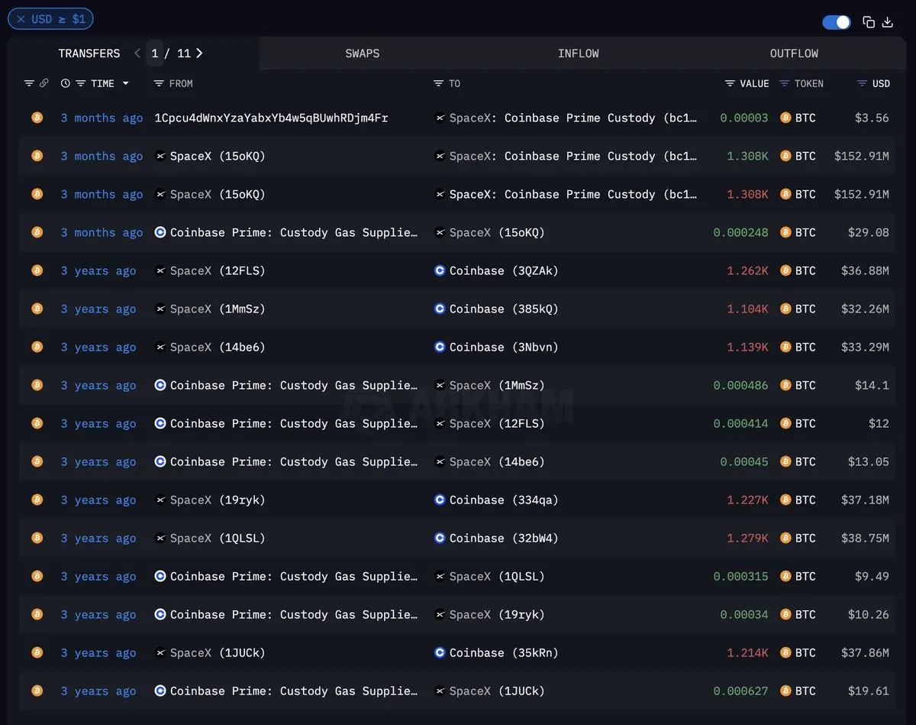
Task: Expand the TIME sort dropdown arrow
Action: click(125, 83)
